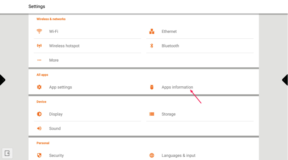
Task: Open More wireless network options
Action: [54, 60]
